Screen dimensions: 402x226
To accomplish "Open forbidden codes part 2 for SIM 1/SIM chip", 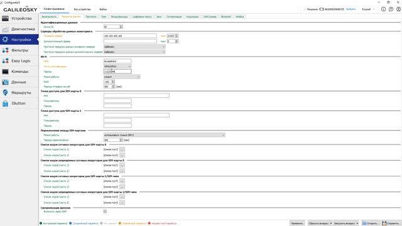I will 122,202.
